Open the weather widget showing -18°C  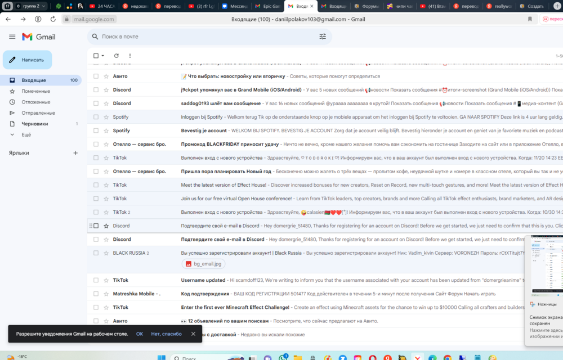(17, 357)
